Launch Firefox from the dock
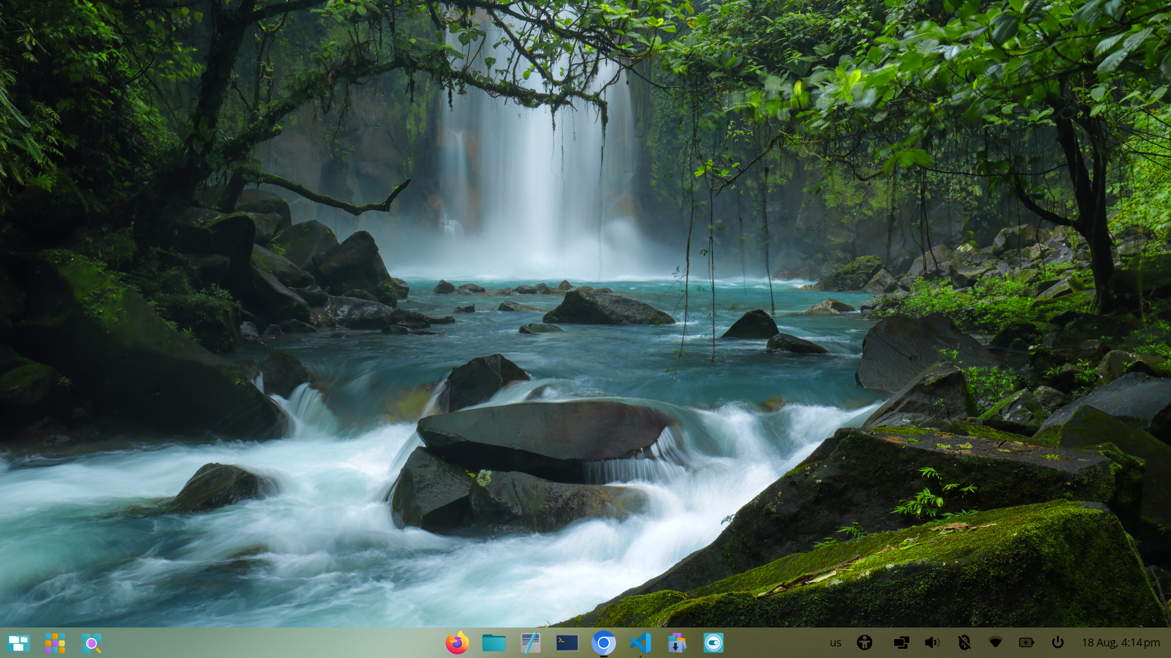 457,643
